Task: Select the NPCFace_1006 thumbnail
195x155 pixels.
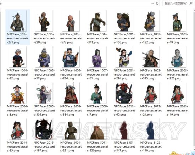Action: pyautogui.click(x=71, y=57)
